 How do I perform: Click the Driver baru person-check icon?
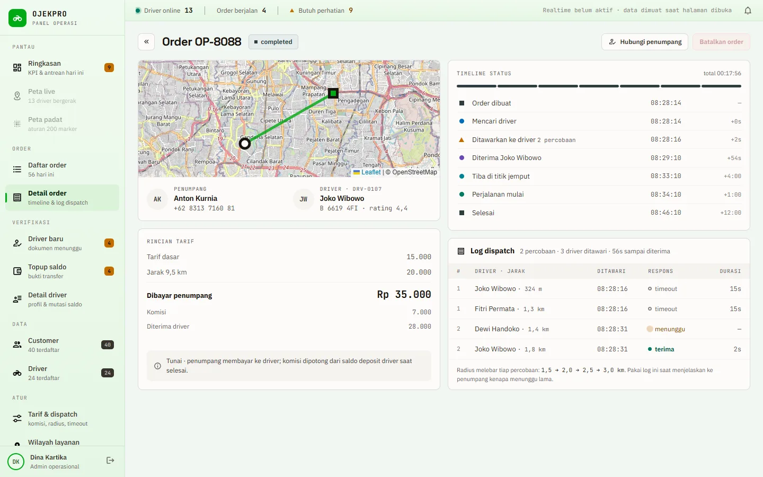(x=17, y=243)
